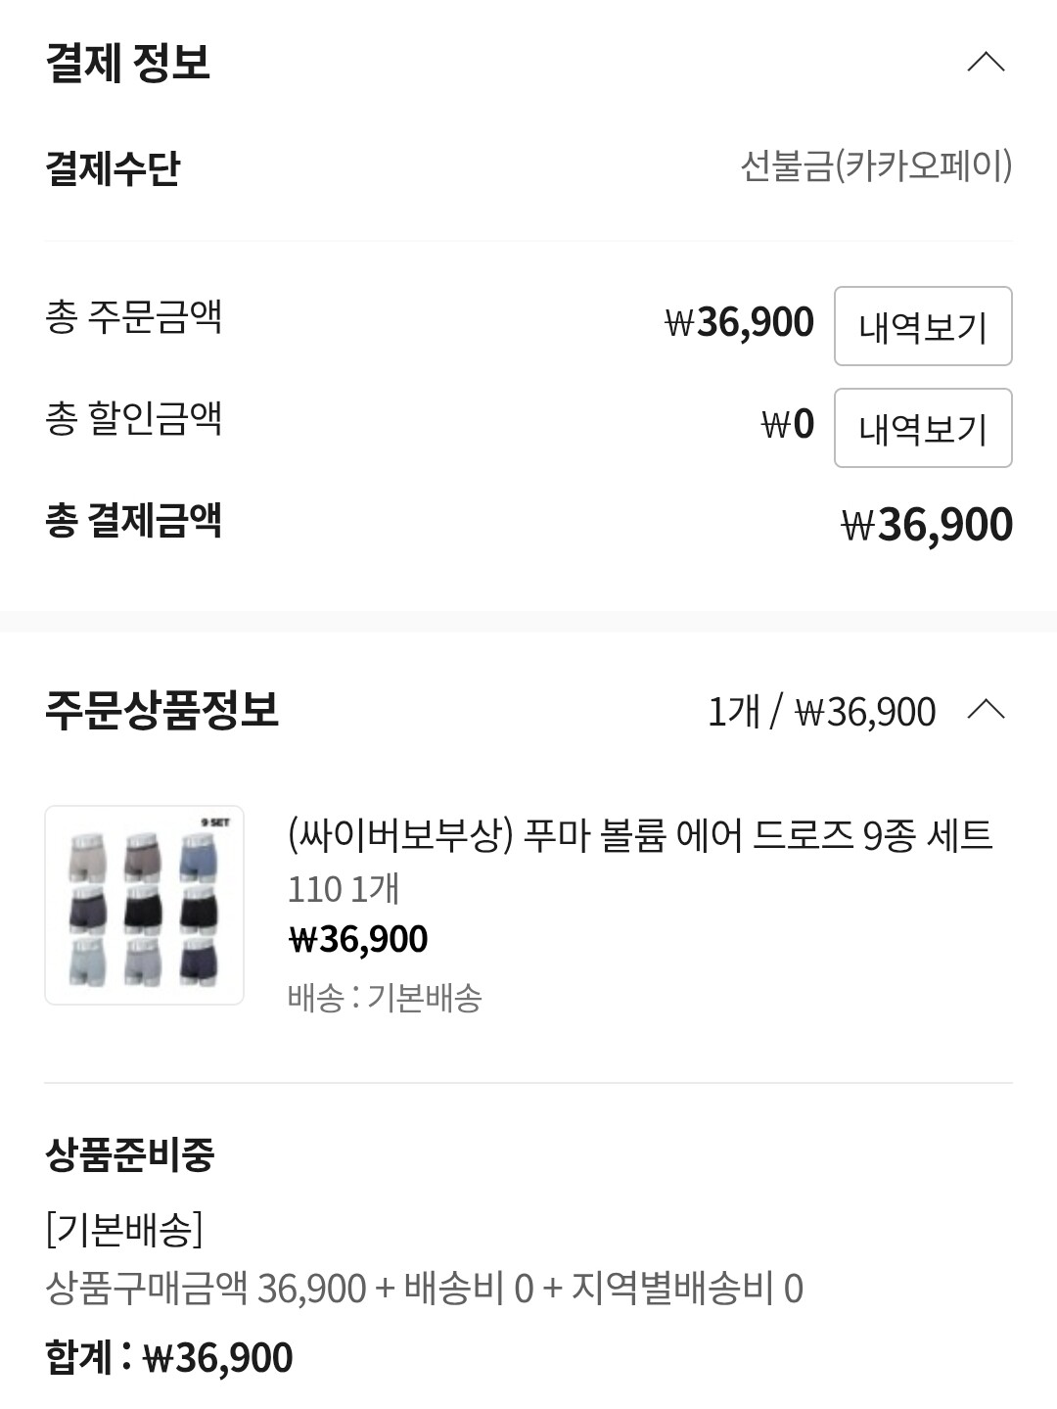This screenshot has width=1057, height=1409.
Task: Open the 푸마 볼륨 에어 드로즈 9종 세트 product title
Action: point(640,835)
